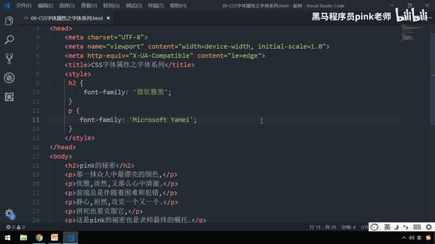
Task: Click the 空格: 4 indentation setting
Action: click(348, 227)
